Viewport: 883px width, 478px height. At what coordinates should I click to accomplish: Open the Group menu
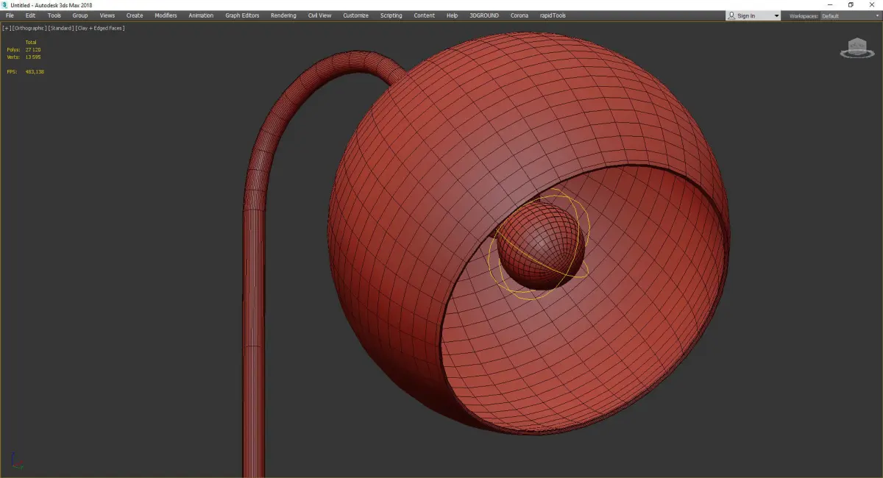click(79, 15)
